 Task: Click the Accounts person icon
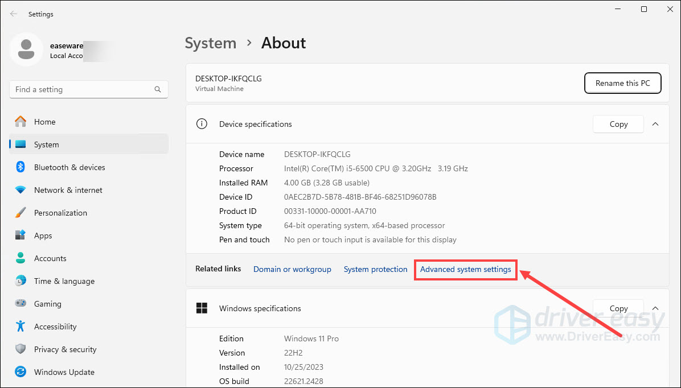point(20,258)
